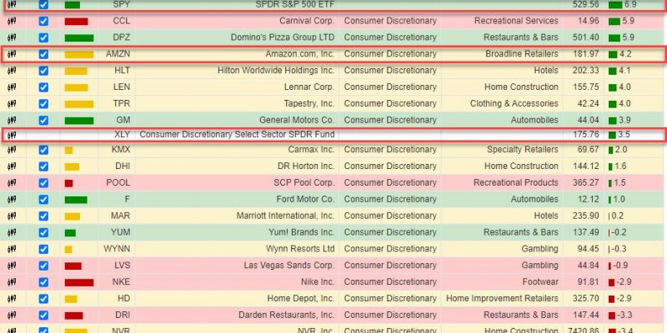Screen dimensions: 667x333
Task: Open the chart icon for DRI row
Action: (12, 316)
